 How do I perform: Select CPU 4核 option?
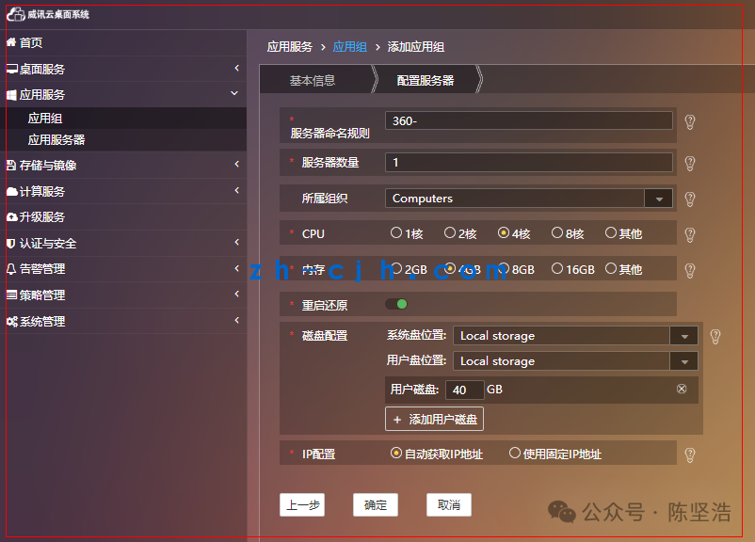point(503,233)
